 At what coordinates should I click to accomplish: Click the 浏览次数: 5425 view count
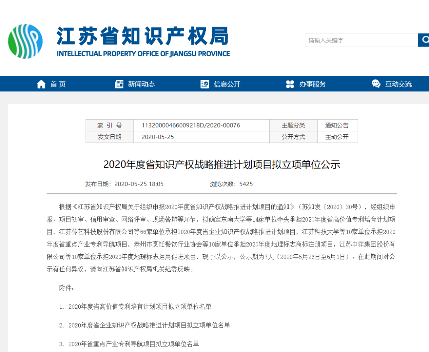coord(231,184)
